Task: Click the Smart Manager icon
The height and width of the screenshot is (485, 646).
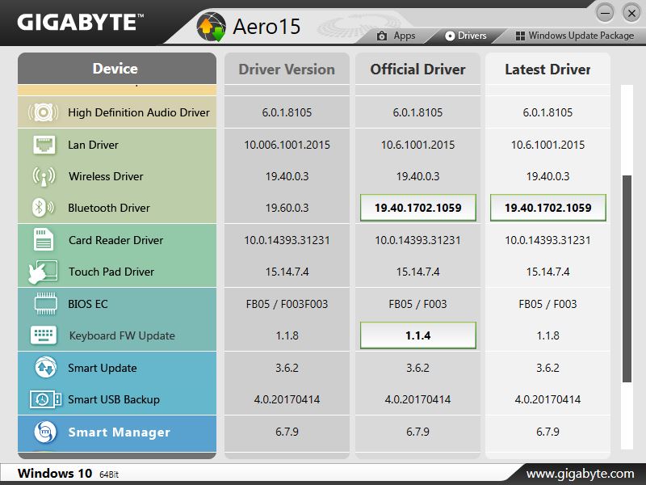Action: coord(45,432)
